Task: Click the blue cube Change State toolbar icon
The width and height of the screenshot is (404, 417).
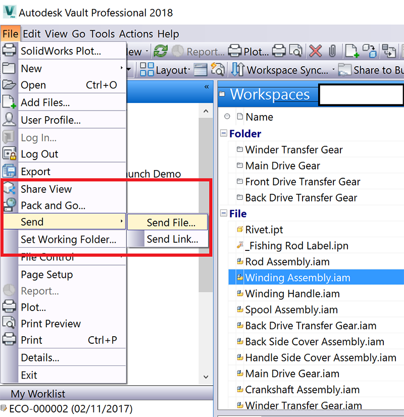Action: pyautogui.click(x=370, y=51)
